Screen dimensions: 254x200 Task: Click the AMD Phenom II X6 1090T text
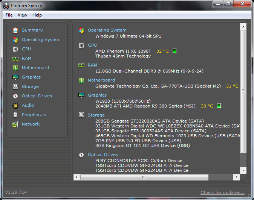[x=123, y=51]
